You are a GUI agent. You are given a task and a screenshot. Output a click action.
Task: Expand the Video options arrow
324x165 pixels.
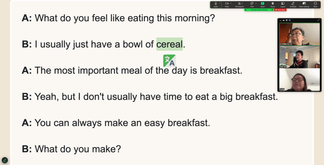coord(231,3)
